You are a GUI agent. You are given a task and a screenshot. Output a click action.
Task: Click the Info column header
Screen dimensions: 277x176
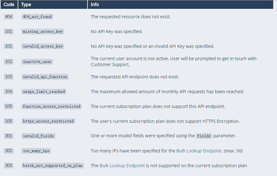pos(181,4)
